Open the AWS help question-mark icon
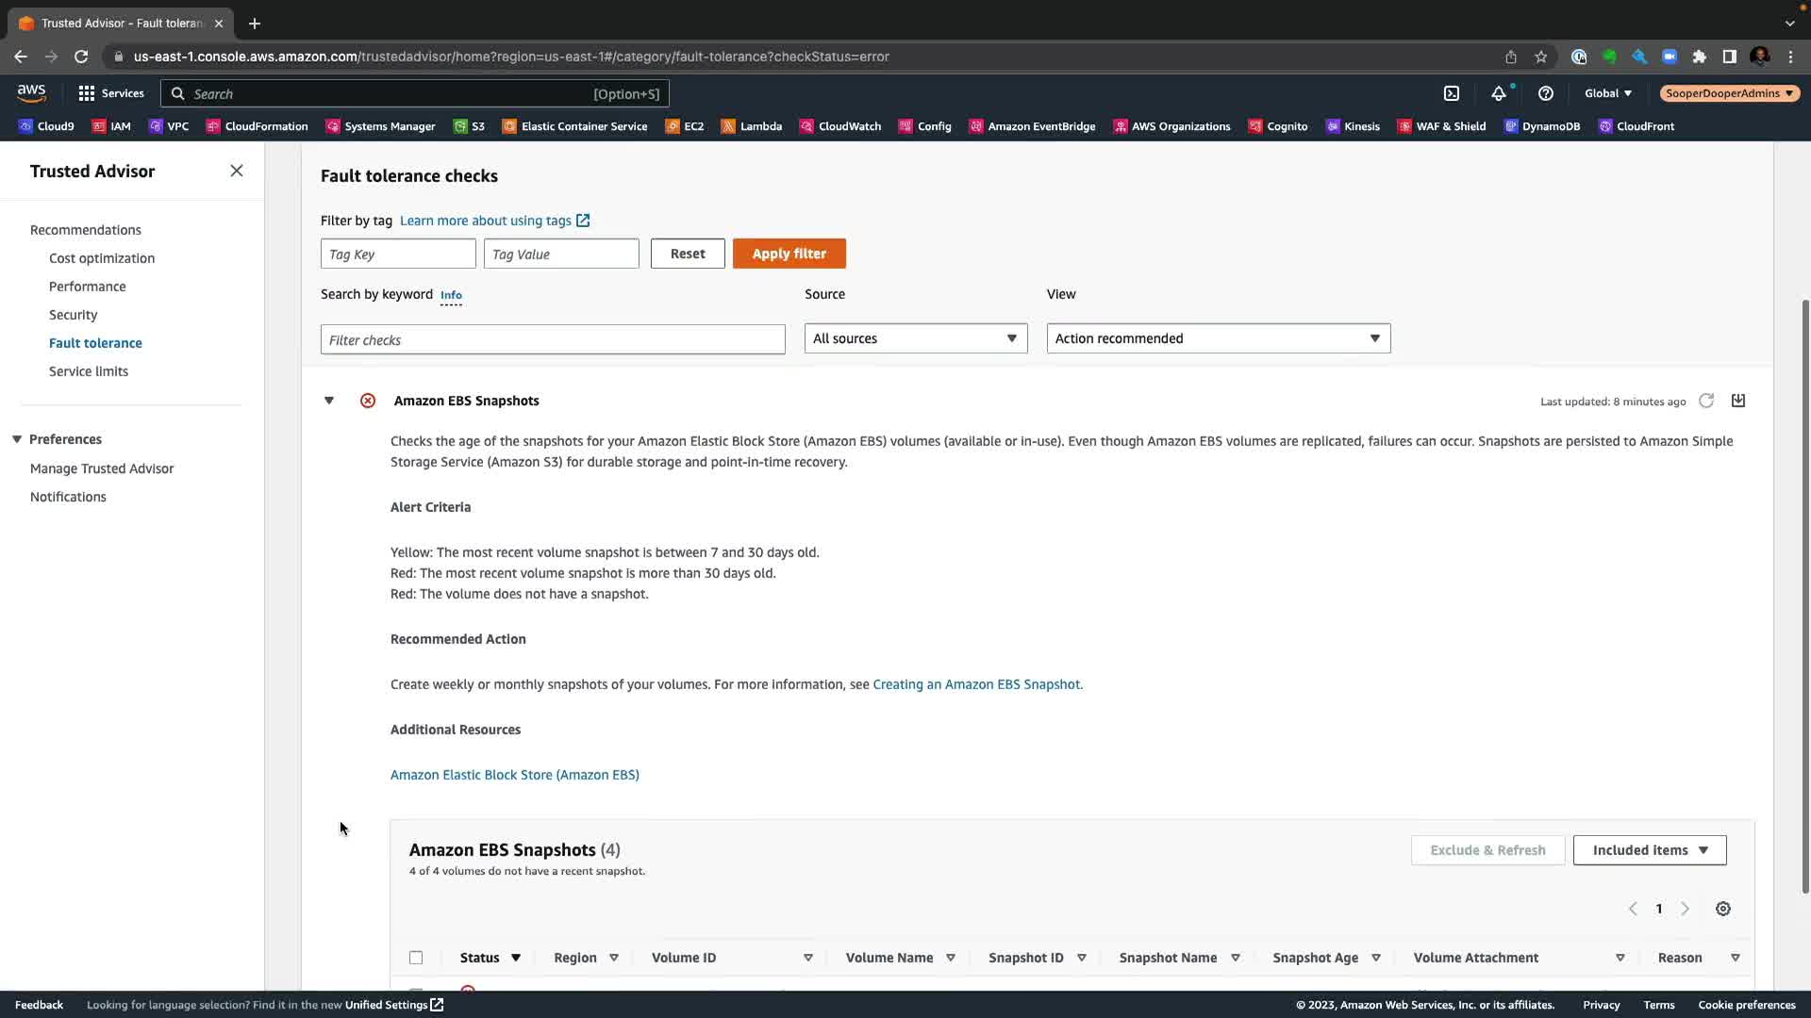 point(1545,93)
